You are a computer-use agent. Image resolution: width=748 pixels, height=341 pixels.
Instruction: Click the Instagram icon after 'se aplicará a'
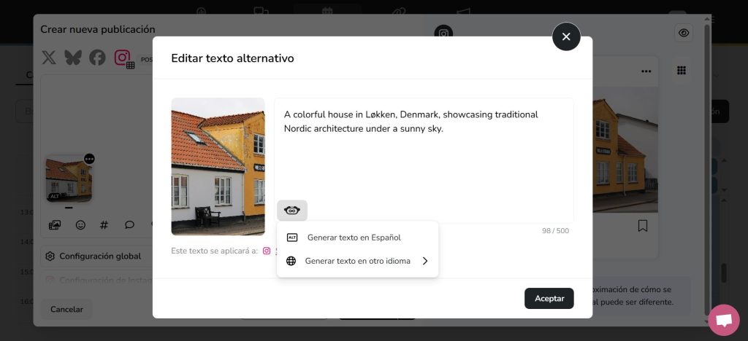267,251
